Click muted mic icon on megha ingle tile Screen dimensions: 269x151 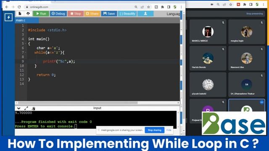tap(261, 22)
